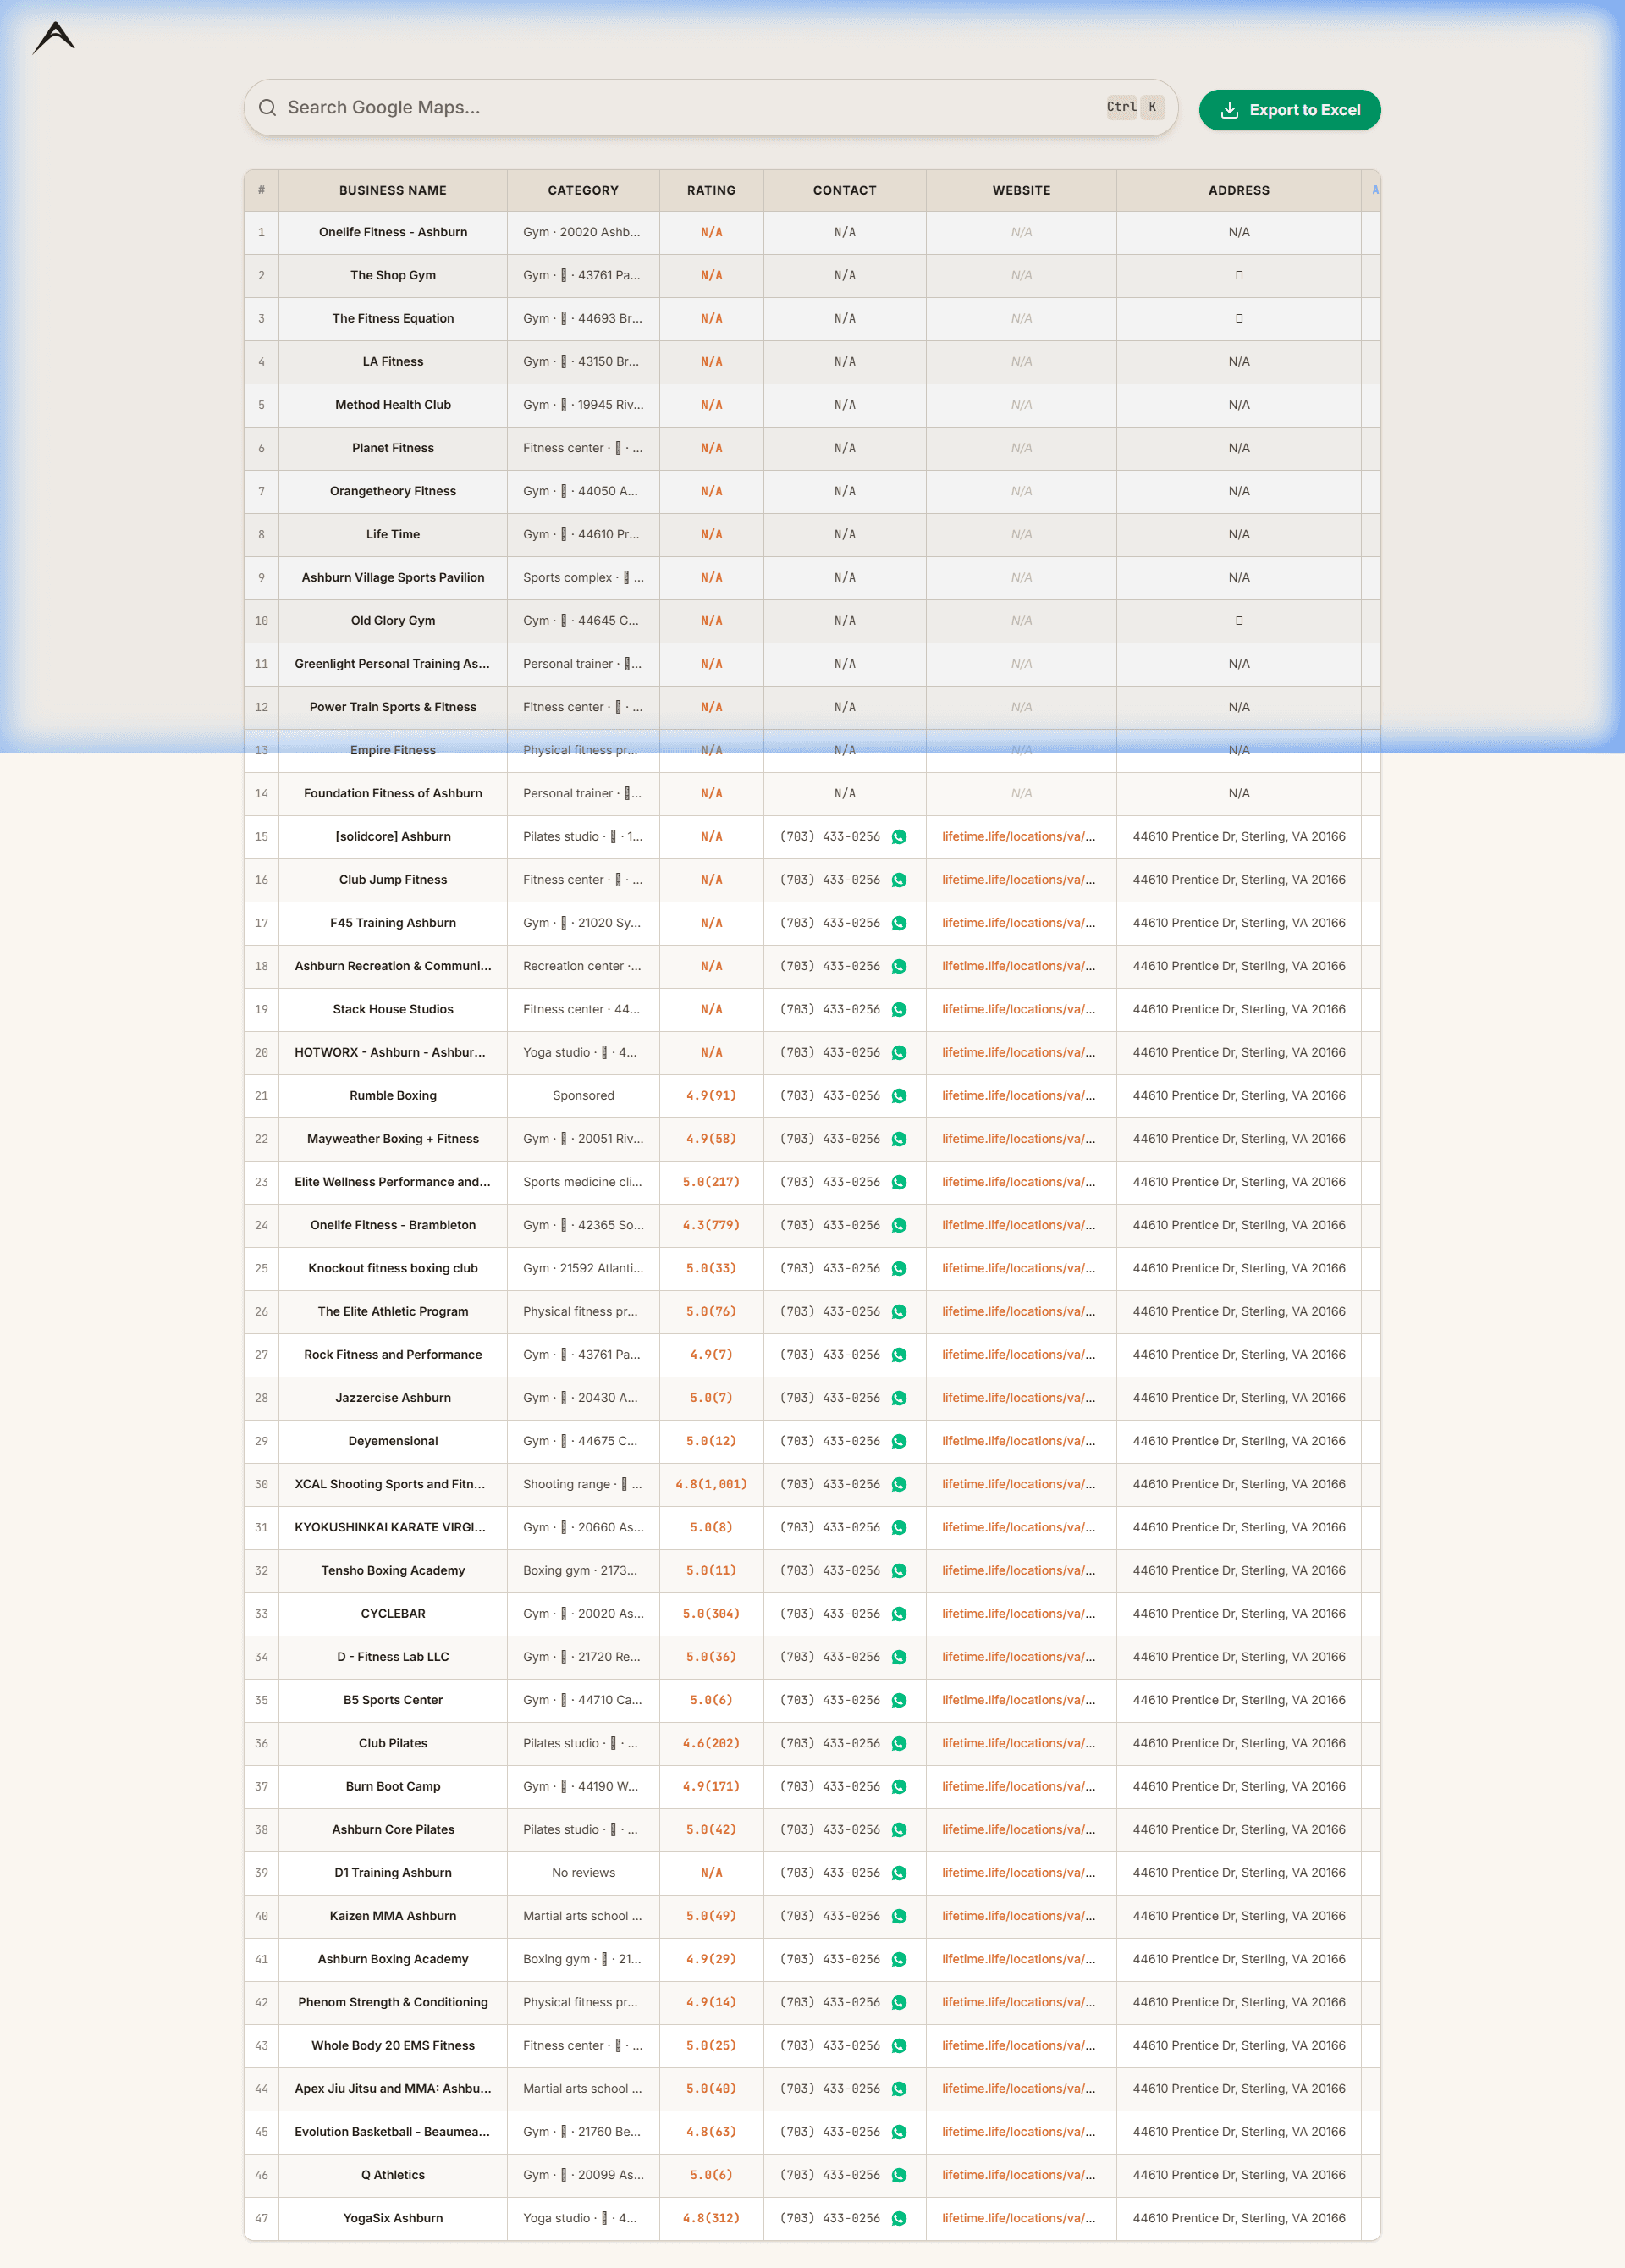
Task: Select the Planet Fitness business name
Action: click(393, 448)
